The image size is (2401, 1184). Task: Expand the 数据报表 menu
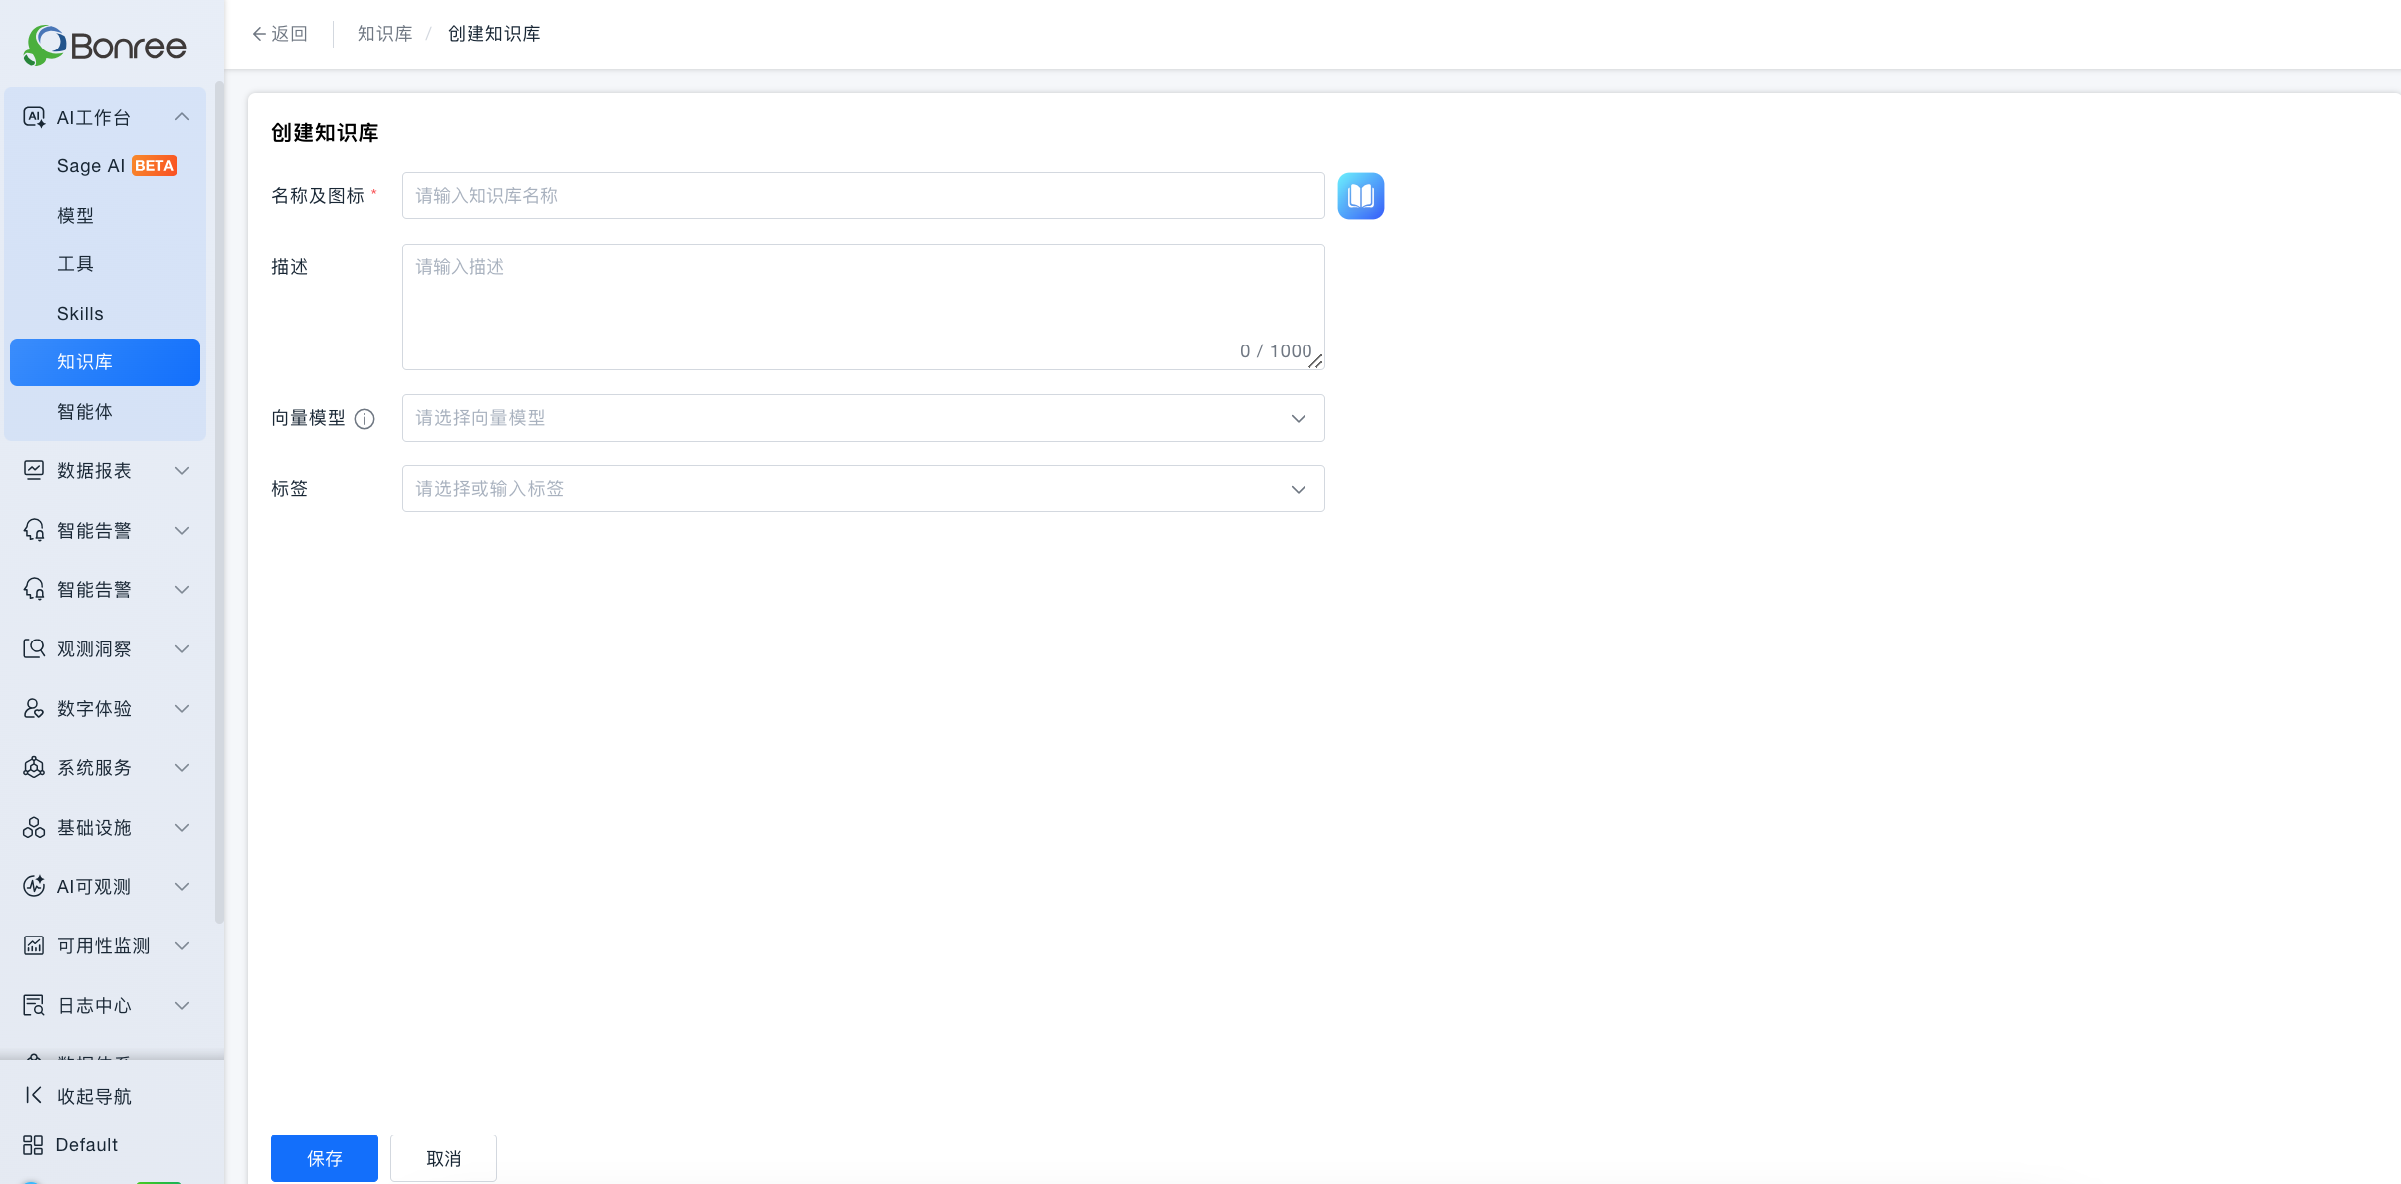pos(105,470)
